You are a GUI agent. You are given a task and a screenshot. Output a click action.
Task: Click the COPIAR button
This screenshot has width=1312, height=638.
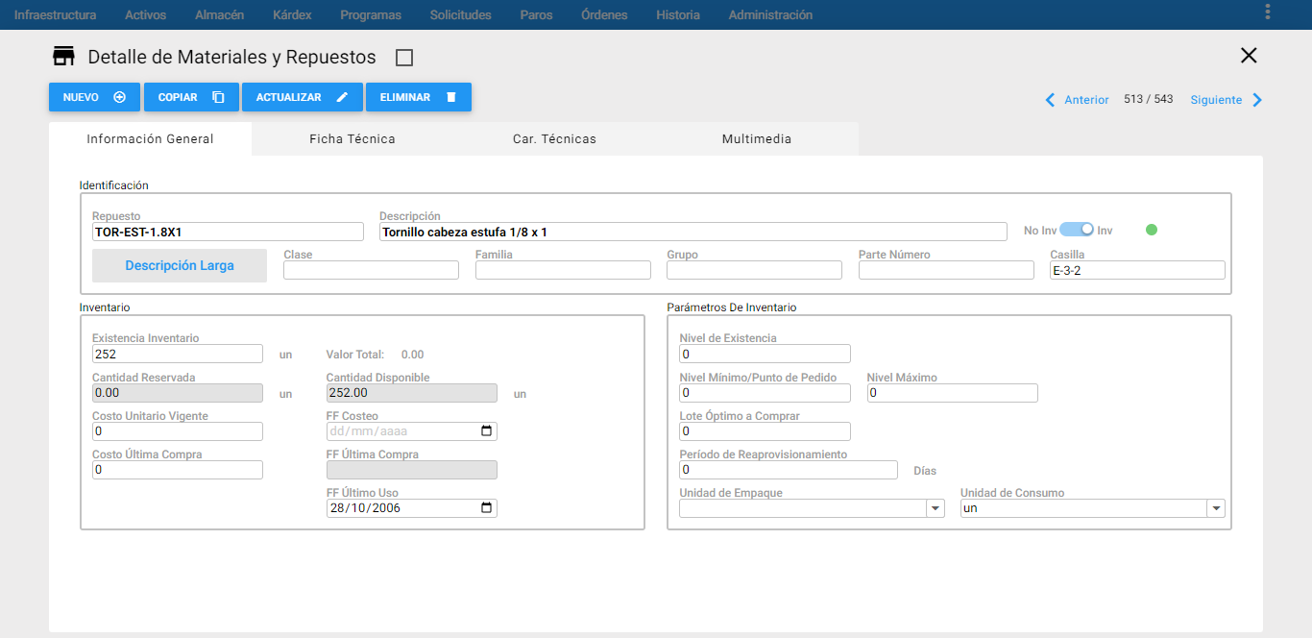(x=191, y=97)
